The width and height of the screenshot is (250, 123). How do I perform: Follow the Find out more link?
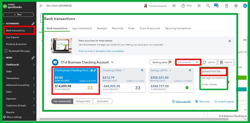86,51
